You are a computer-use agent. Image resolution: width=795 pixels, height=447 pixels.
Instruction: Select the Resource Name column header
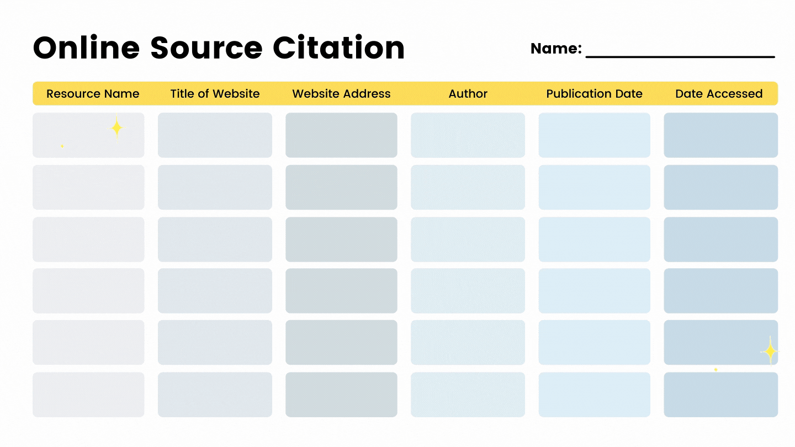coord(93,94)
